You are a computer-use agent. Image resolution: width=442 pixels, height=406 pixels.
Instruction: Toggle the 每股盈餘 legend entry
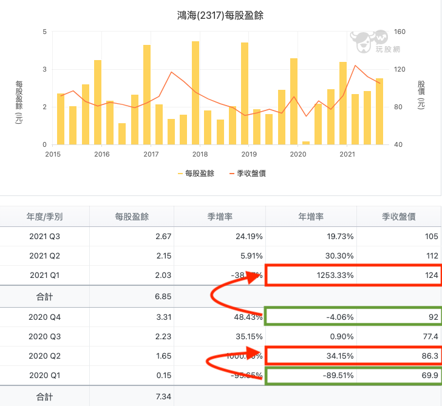click(196, 174)
